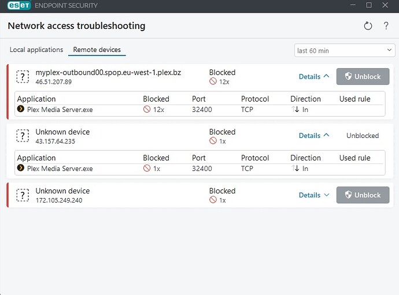
Task: Click the Unblocked status for 43.157.64.235
Action: click(363, 136)
